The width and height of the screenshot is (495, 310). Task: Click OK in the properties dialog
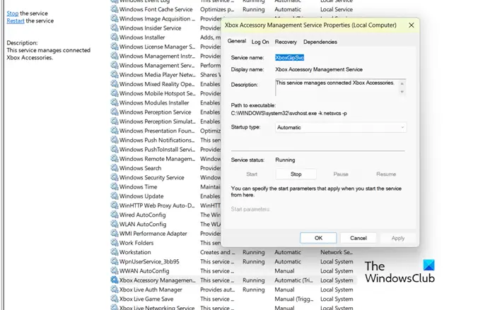pos(318,238)
